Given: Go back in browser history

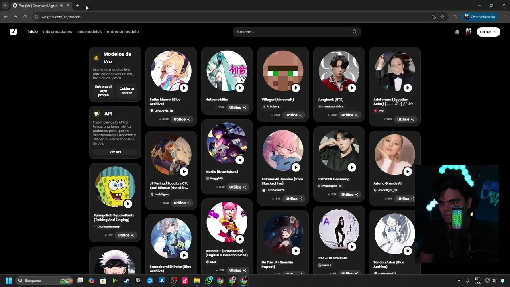Looking at the screenshot, I should click(6, 17).
